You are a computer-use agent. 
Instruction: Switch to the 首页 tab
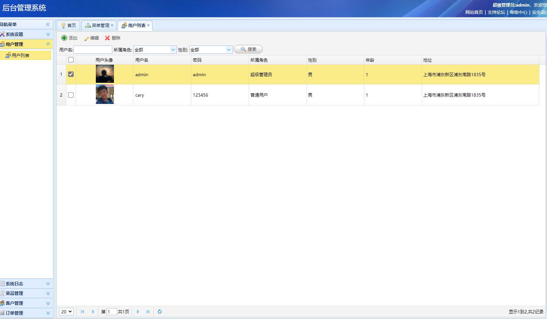[x=68, y=25]
